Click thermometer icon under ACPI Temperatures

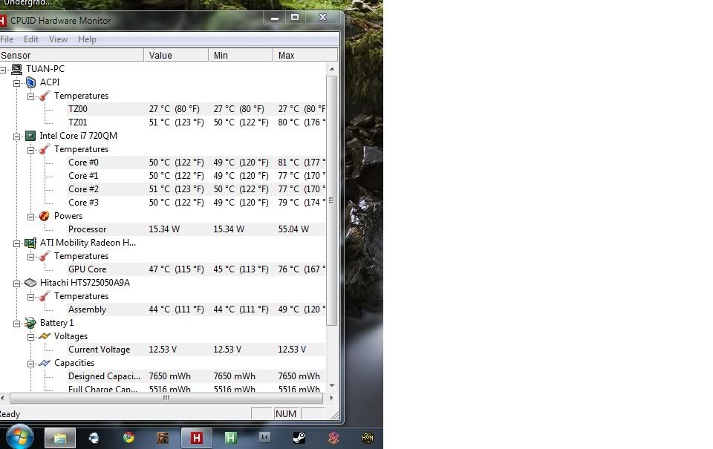pyautogui.click(x=44, y=96)
